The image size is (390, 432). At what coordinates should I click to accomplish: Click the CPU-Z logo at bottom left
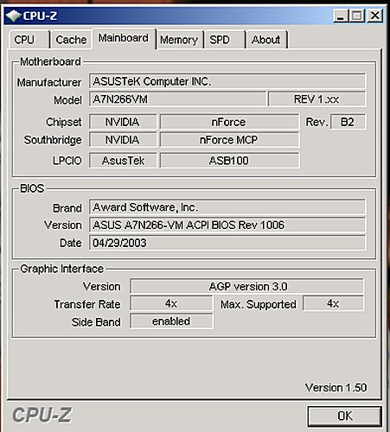pyautogui.click(x=42, y=416)
